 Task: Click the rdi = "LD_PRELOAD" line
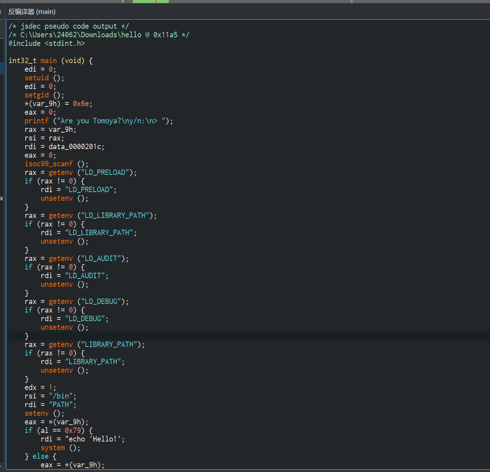79,190
